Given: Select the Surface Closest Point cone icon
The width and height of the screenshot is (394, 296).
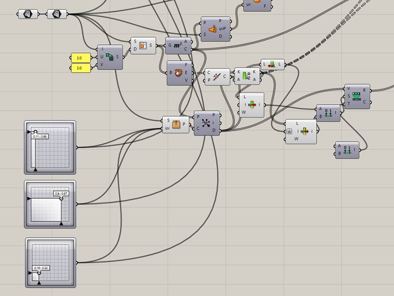Looking at the screenshot, I should (213, 29).
